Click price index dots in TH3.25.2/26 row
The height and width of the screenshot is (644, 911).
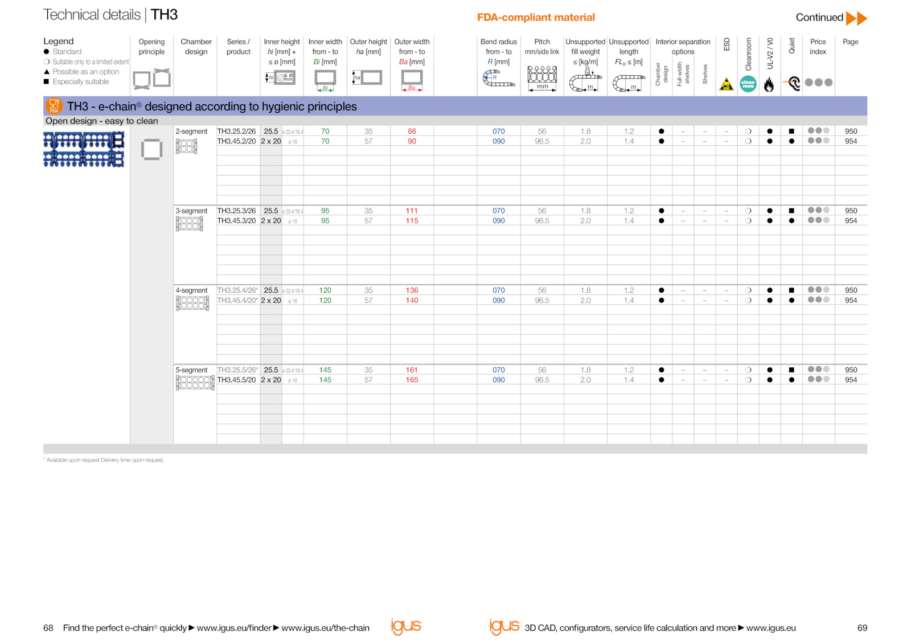819,131
